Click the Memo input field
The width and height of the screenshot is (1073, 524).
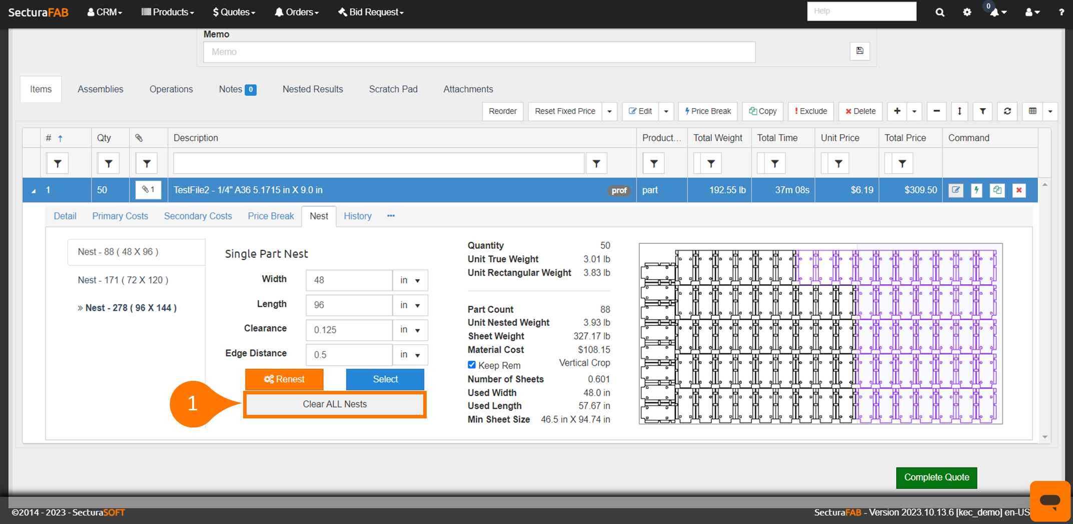(479, 52)
